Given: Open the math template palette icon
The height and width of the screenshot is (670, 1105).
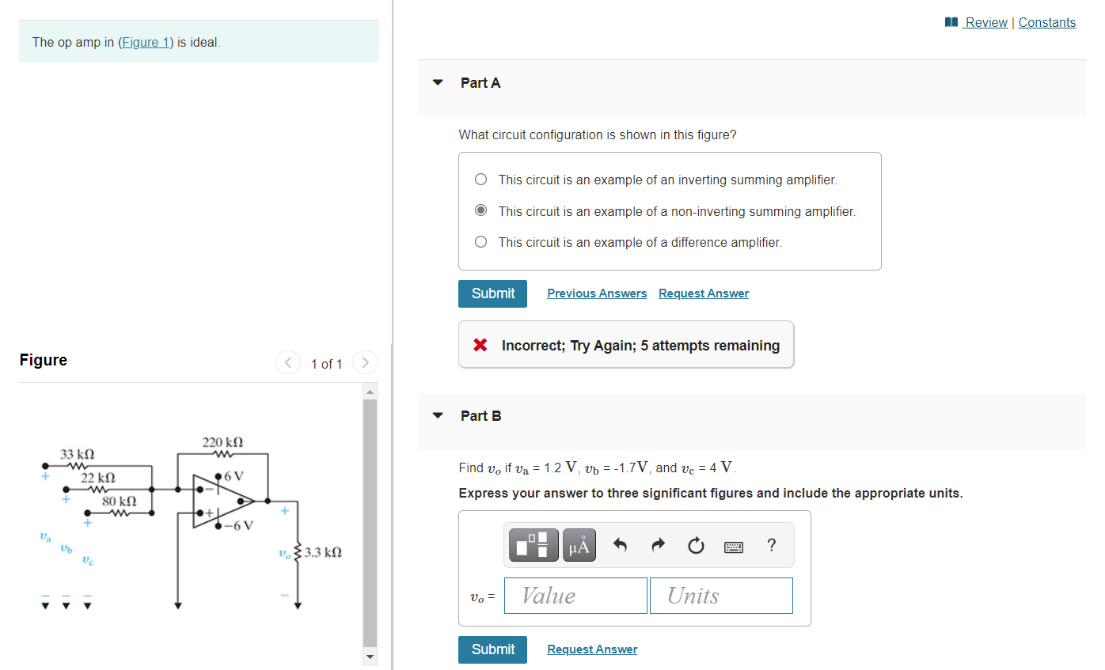Looking at the screenshot, I should point(533,545).
